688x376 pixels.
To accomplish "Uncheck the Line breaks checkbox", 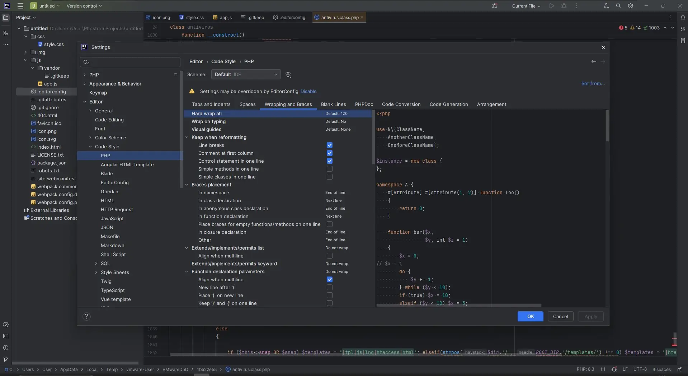I will (329, 145).
